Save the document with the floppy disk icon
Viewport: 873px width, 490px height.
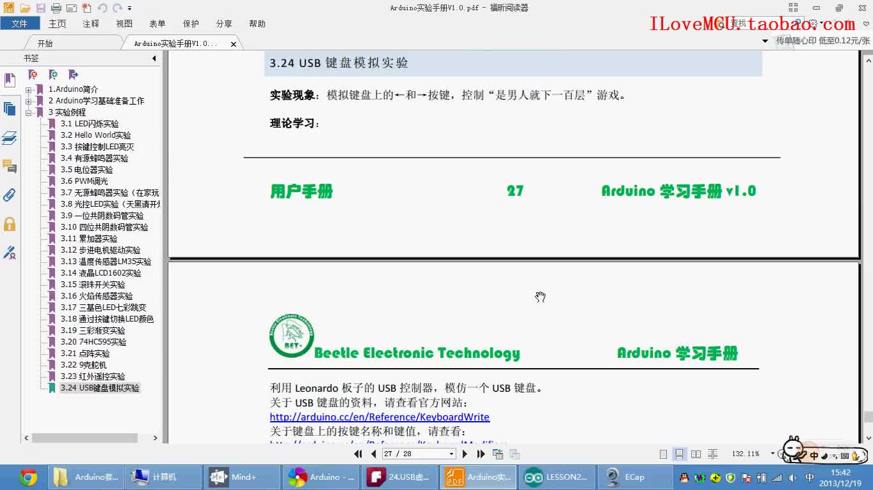(40, 8)
